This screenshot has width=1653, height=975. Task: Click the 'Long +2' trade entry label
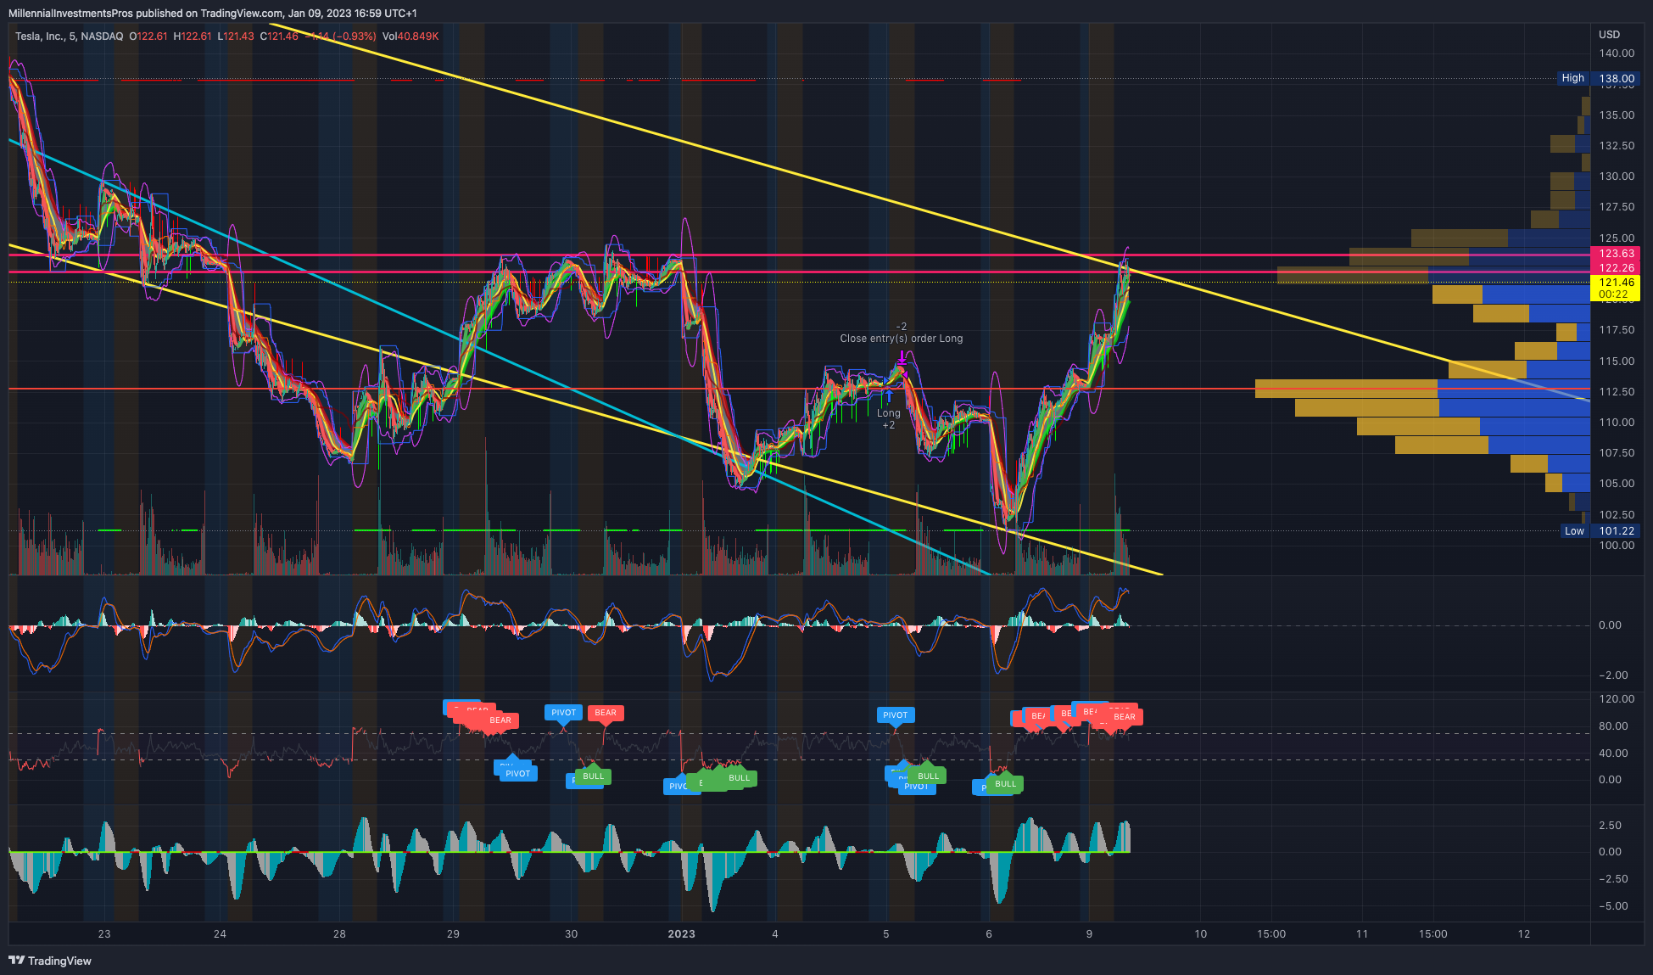point(888,419)
